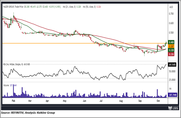
Task: Click the 307.744K volume tag
Action: point(172,95)
